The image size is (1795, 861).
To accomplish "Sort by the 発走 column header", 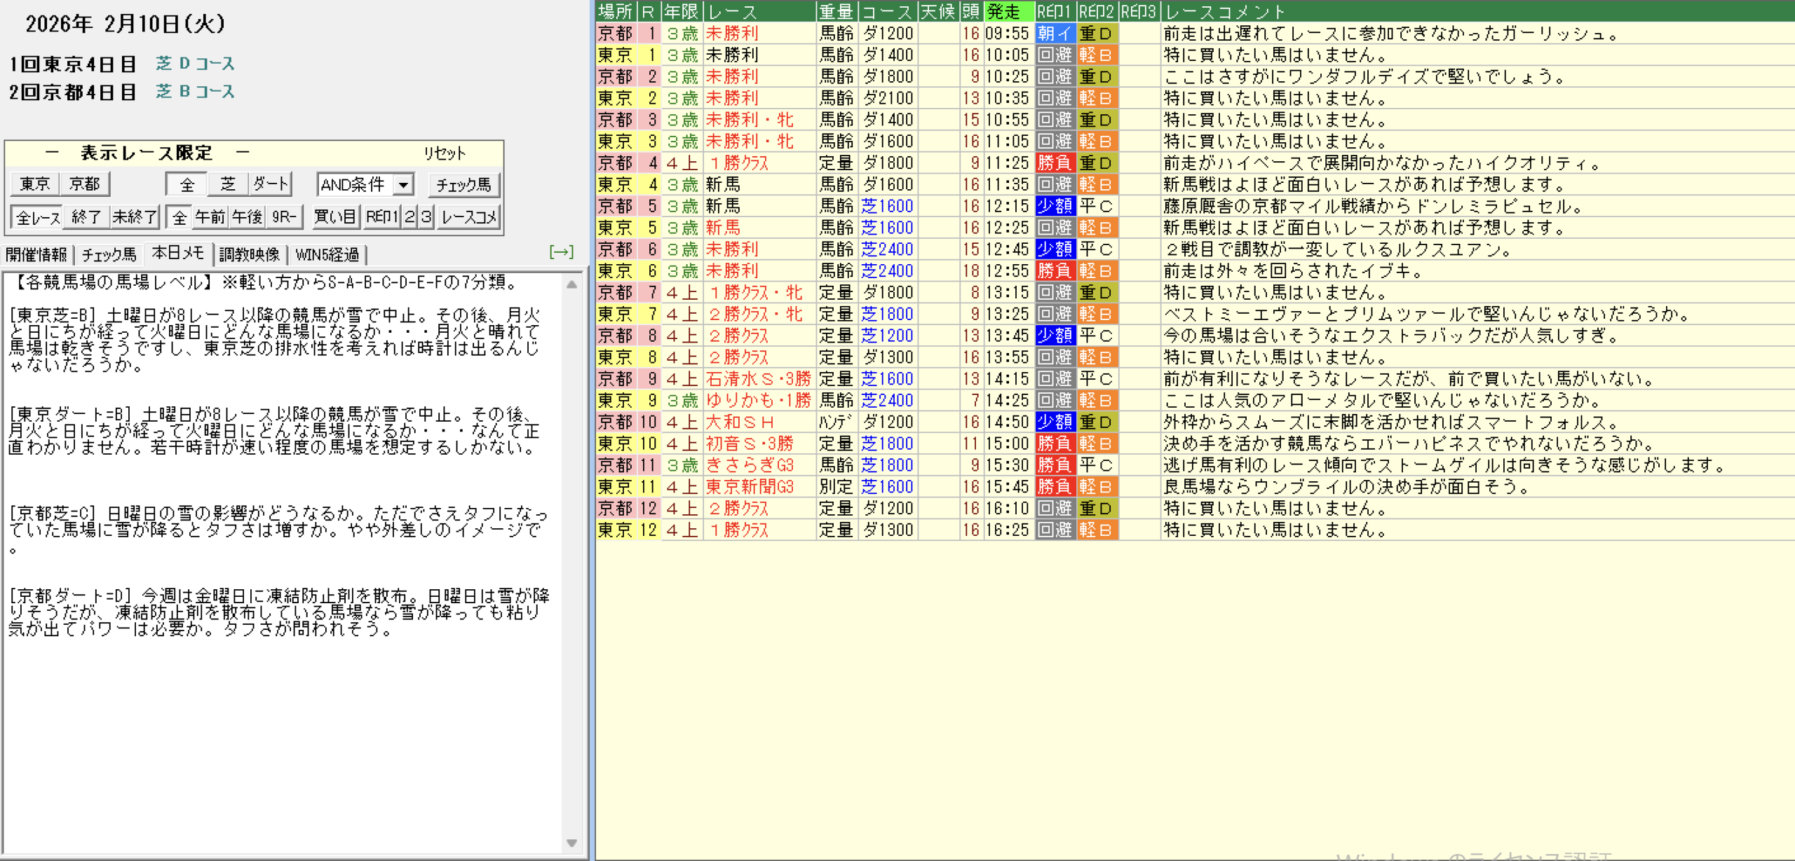I will [x=1008, y=11].
